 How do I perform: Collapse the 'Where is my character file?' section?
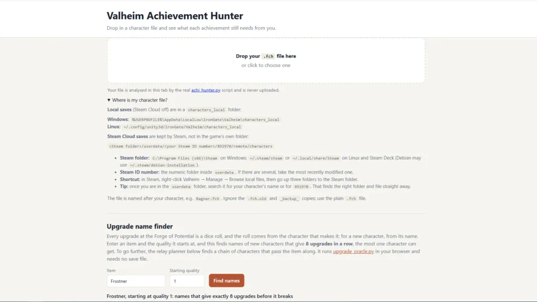[137, 100]
